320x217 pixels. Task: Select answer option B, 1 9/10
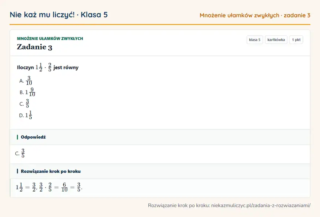click(x=27, y=92)
